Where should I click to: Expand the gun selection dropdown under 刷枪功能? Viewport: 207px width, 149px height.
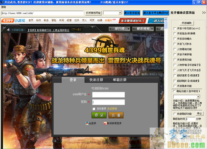pyautogui.click(x=198, y=96)
